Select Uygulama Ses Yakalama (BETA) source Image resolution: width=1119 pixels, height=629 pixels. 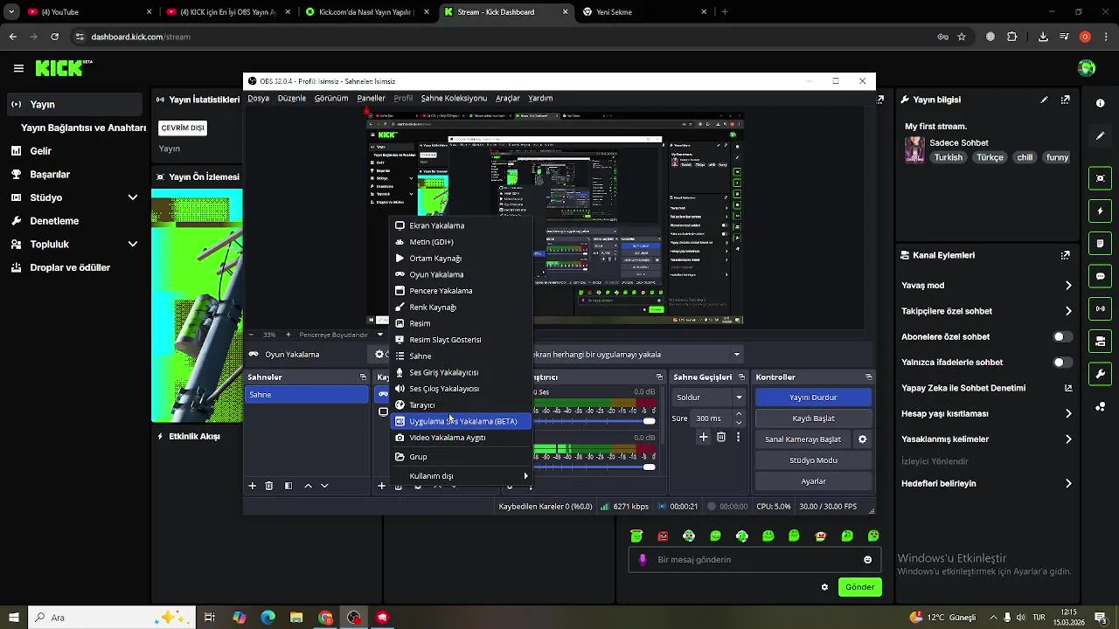point(461,421)
